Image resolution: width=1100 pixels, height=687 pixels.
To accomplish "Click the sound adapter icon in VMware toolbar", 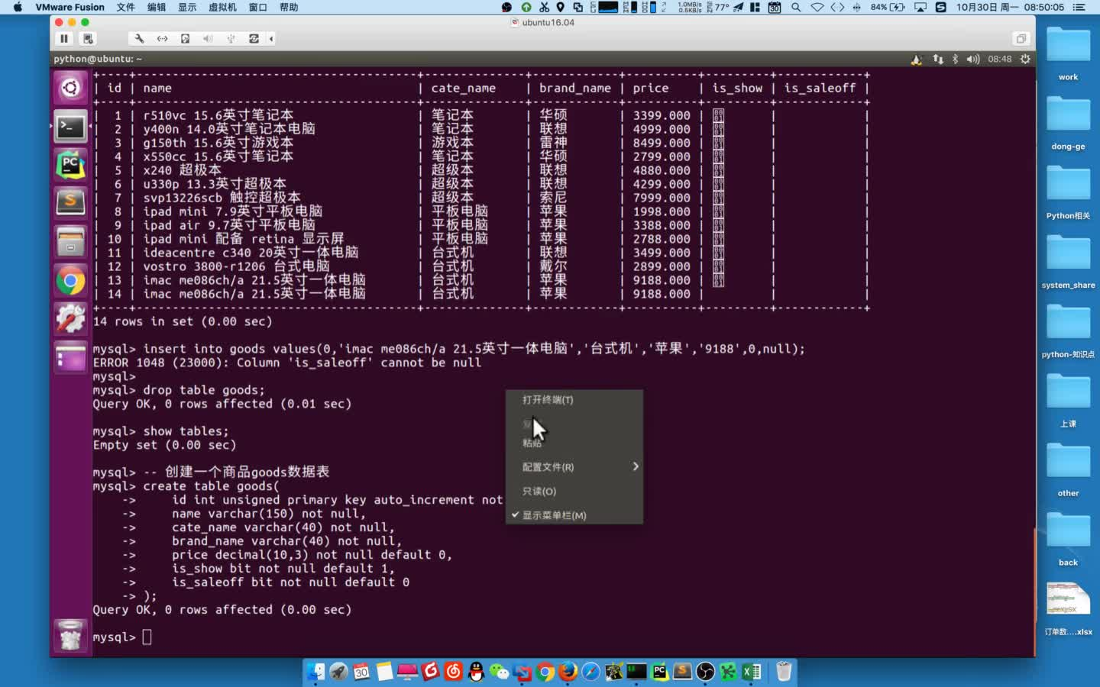I will (x=207, y=38).
